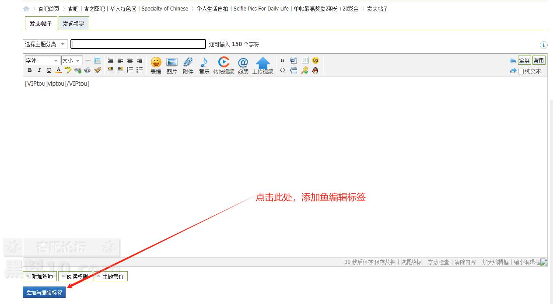The image size is (553, 304).
Task: Open the 字体 font dropdown
Action: pos(42,61)
